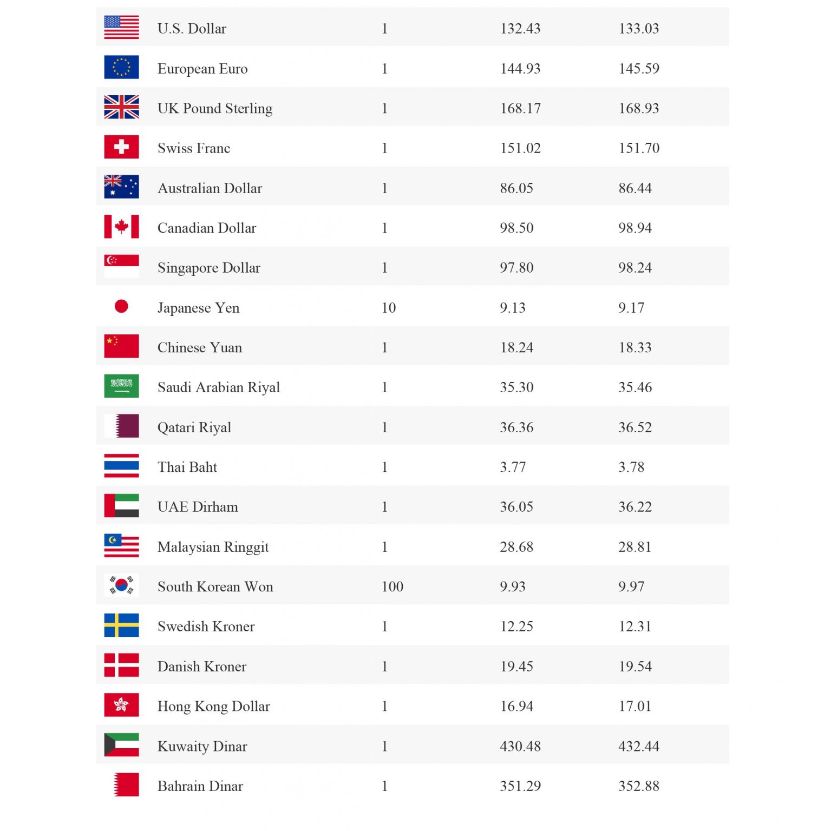Image resolution: width=824 pixels, height=831 pixels.
Task: Click the Hong Kong flag icon
Action: 121,705
